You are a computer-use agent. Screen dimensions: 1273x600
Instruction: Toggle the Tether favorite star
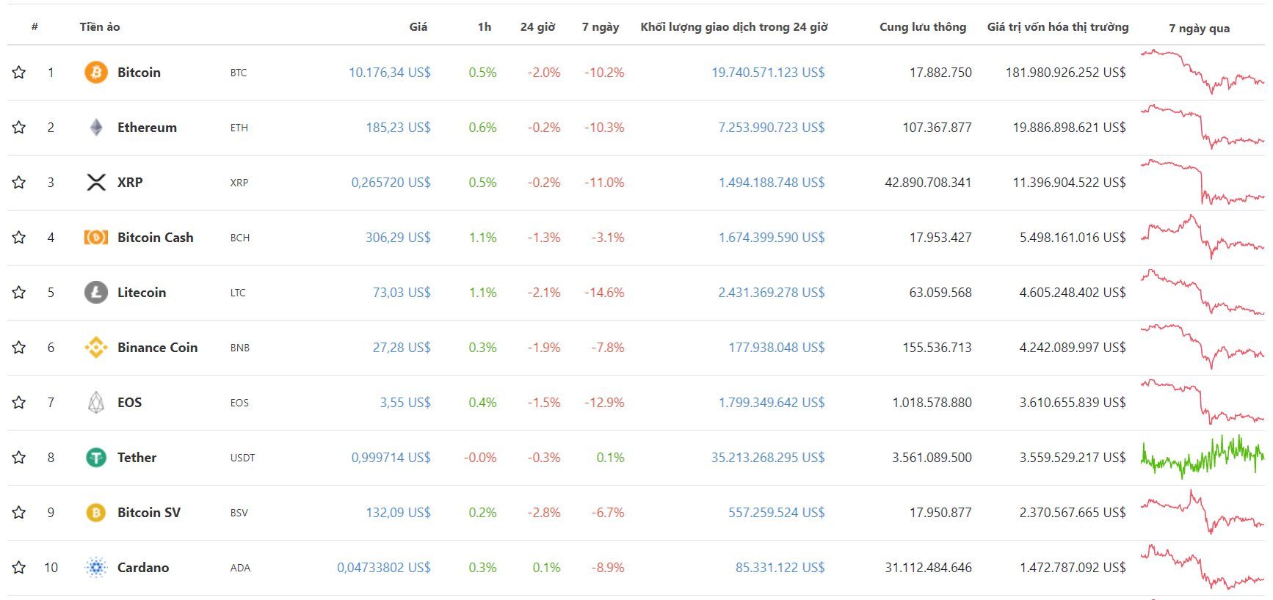[x=19, y=457]
